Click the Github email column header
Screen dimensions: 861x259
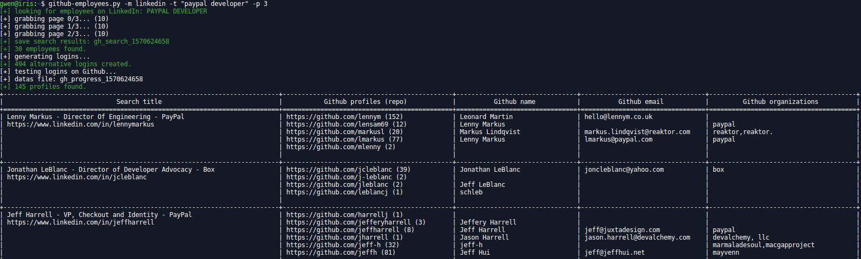(x=640, y=102)
